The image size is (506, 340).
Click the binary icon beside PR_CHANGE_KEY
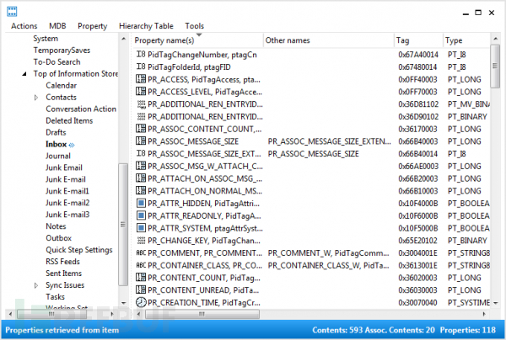click(141, 241)
